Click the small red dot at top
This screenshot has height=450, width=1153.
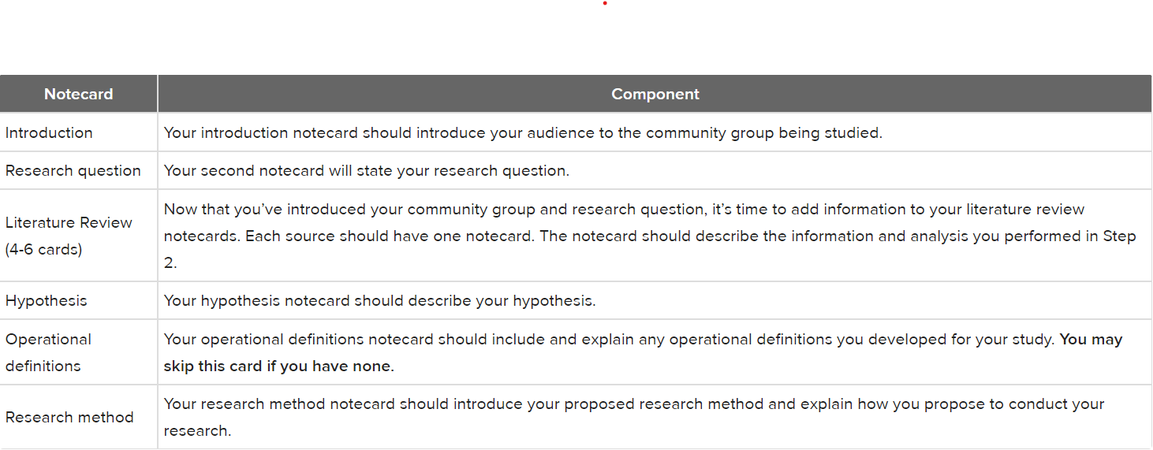(x=605, y=3)
